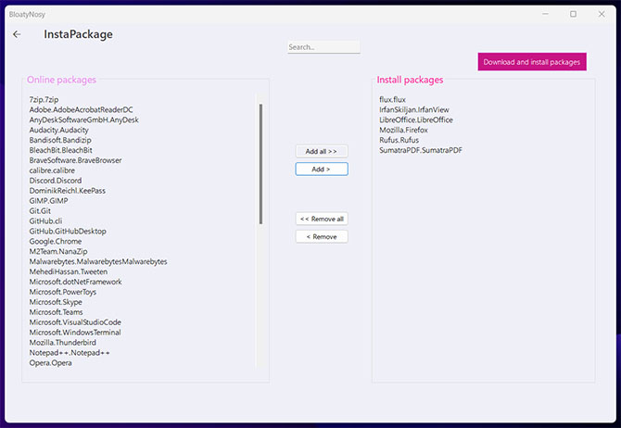Viewport: 621px width, 428px height.
Task: Select Mozilla.Firefox in Install packages
Action: pos(403,130)
